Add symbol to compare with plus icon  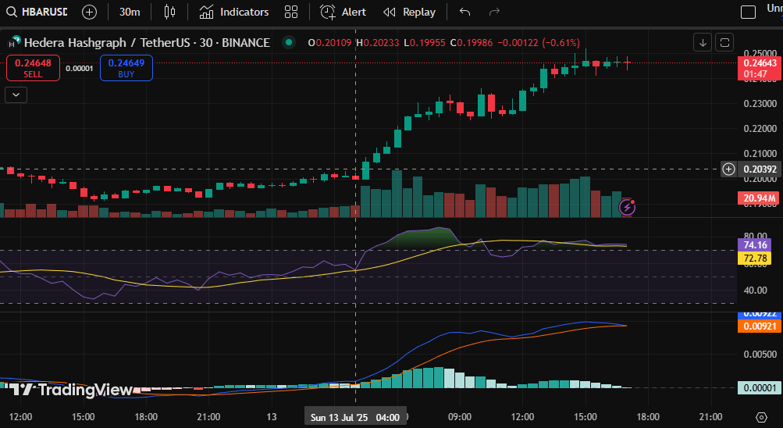pyautogui.click(x=89, y=12)
